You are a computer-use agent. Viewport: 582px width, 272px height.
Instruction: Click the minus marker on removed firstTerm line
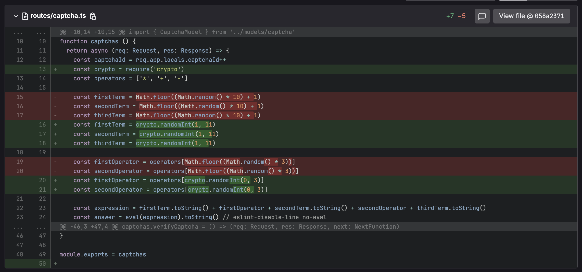point(55,97)
